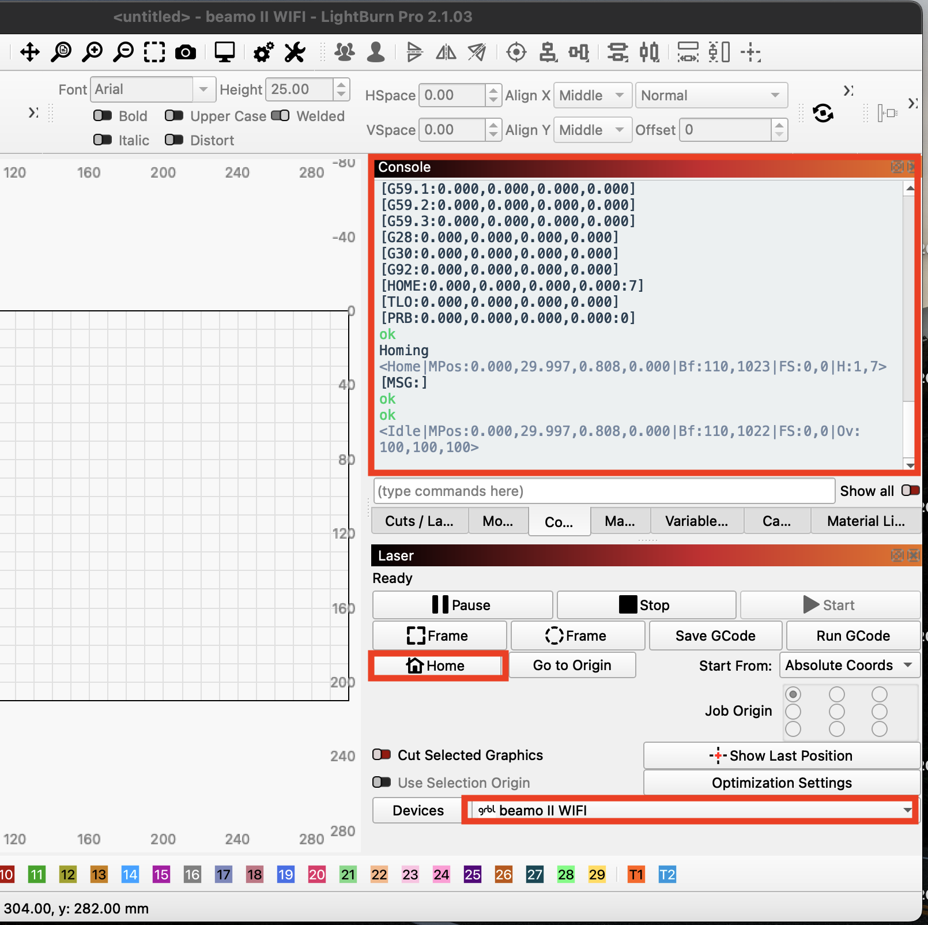Screen dimensions: 928x925
Task: Switch to the Cuts / La... tab
Action: click(419, 521)
